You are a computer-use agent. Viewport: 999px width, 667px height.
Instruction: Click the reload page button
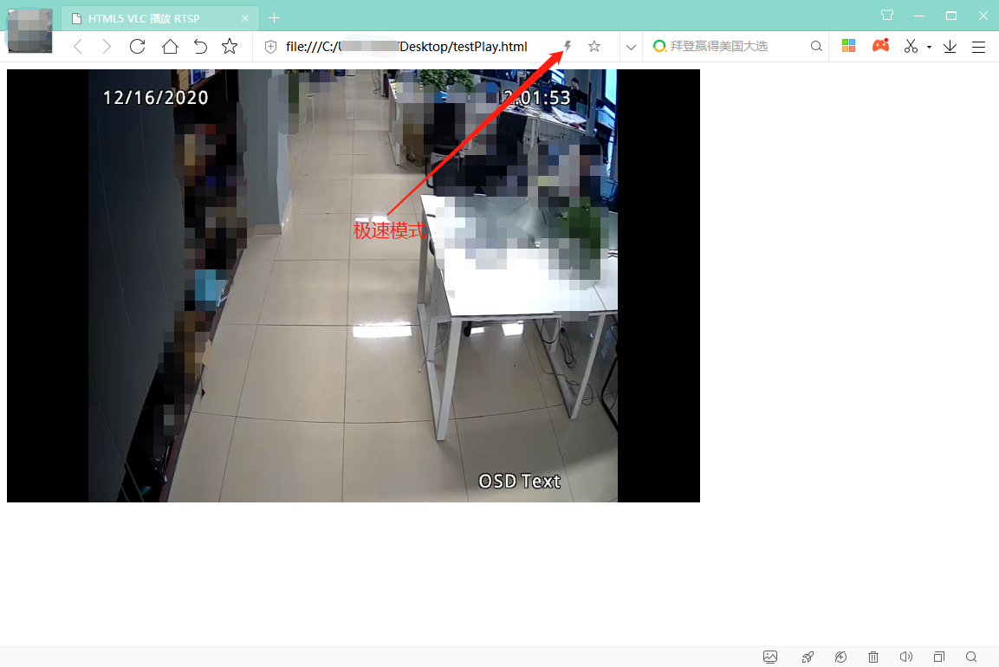tap(137, 46)
